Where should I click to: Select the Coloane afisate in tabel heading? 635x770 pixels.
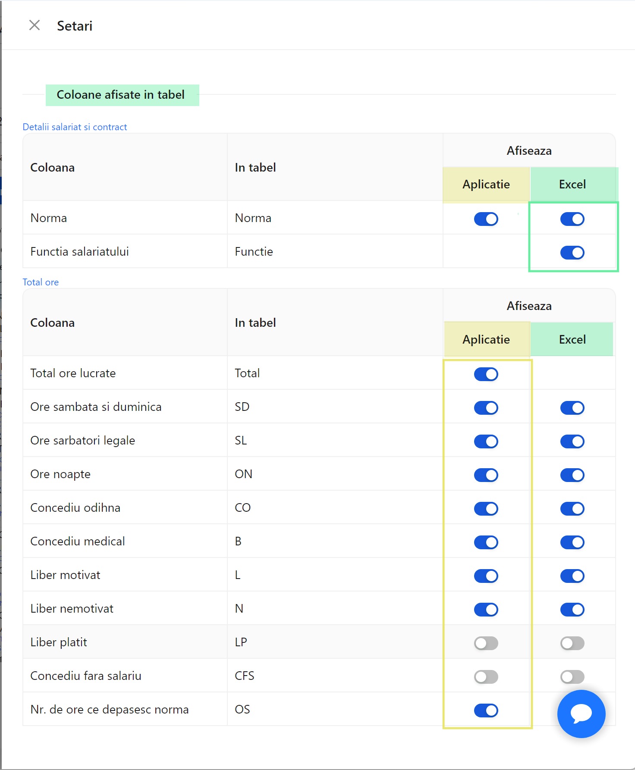tap(121, 95)
